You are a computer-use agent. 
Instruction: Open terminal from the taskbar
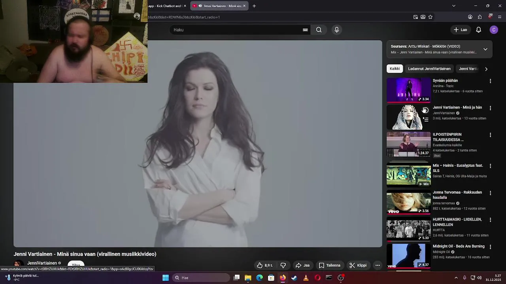(x=329, y=278)
